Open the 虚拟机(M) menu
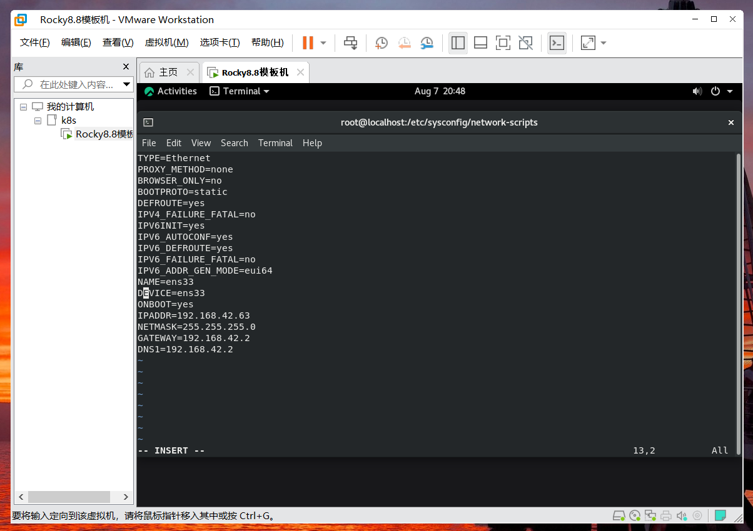This screenshot has height=531, width=753. coord(167,42)
